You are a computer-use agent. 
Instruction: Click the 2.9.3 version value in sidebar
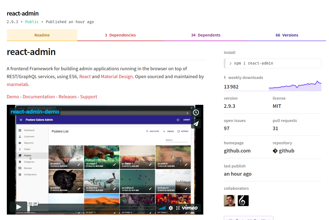coord(230,106)
